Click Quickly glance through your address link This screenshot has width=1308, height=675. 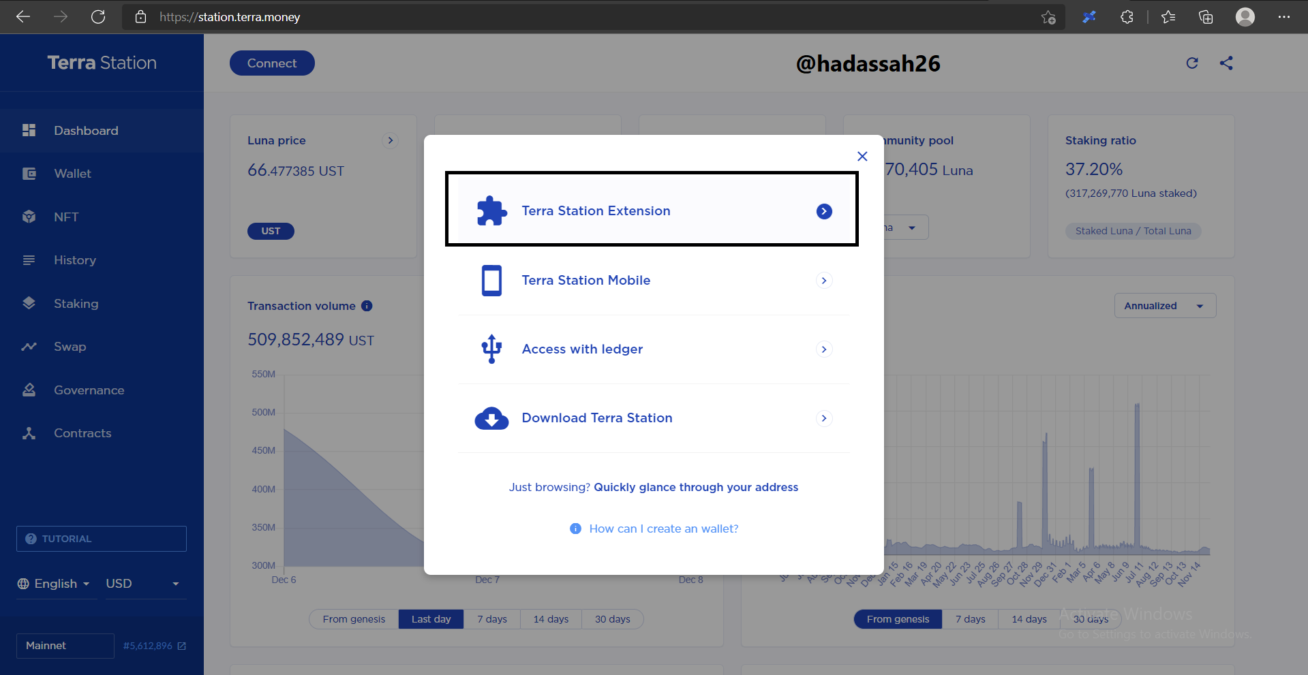coord(696,487)
